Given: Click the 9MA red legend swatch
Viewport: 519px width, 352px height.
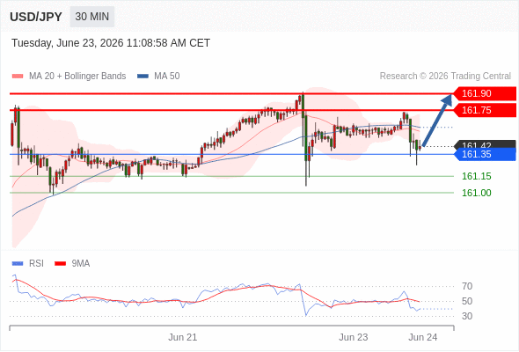Looking at the screenshot, I should (x=60, y=264).
